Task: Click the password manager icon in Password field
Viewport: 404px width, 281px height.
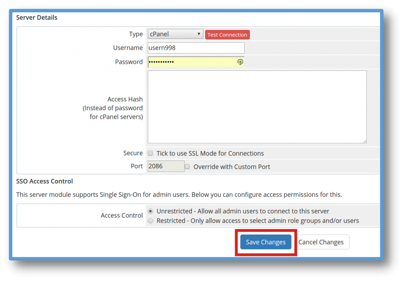Action: [240, 62]
